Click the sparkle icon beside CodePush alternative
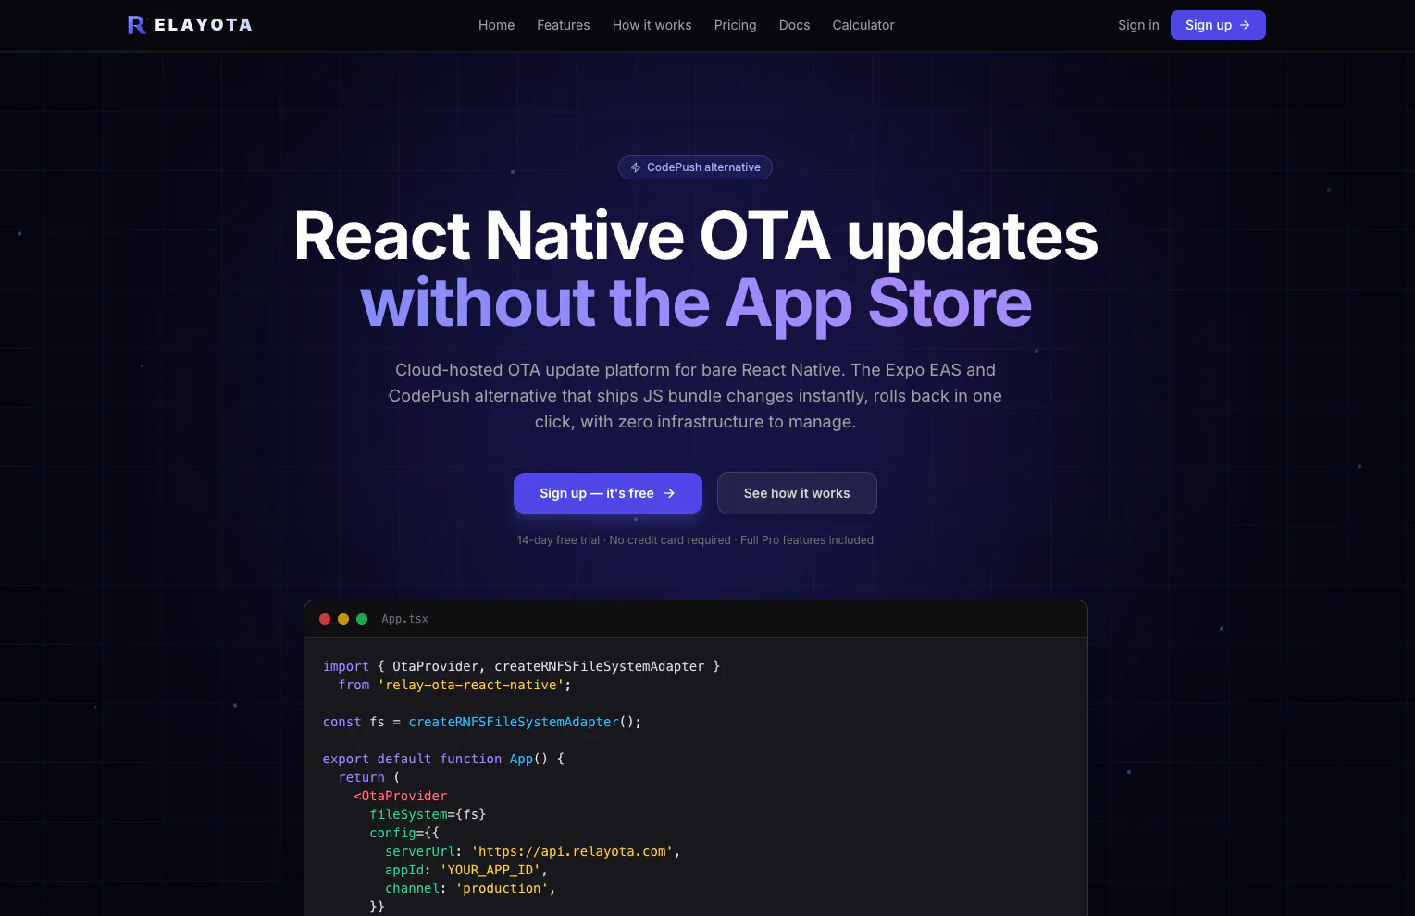 click(636, 167)
